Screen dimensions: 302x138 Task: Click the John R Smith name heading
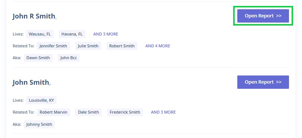click(34, 16)
